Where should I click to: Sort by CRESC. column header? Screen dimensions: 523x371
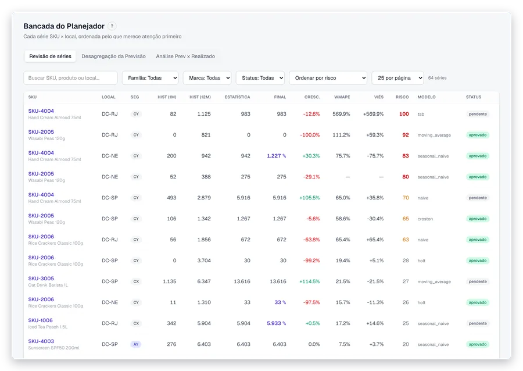coord(312,97)
